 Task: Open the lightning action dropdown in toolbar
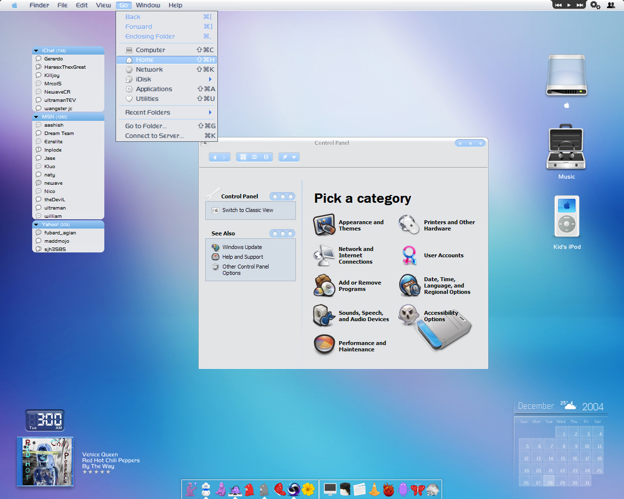coord(289,157)
